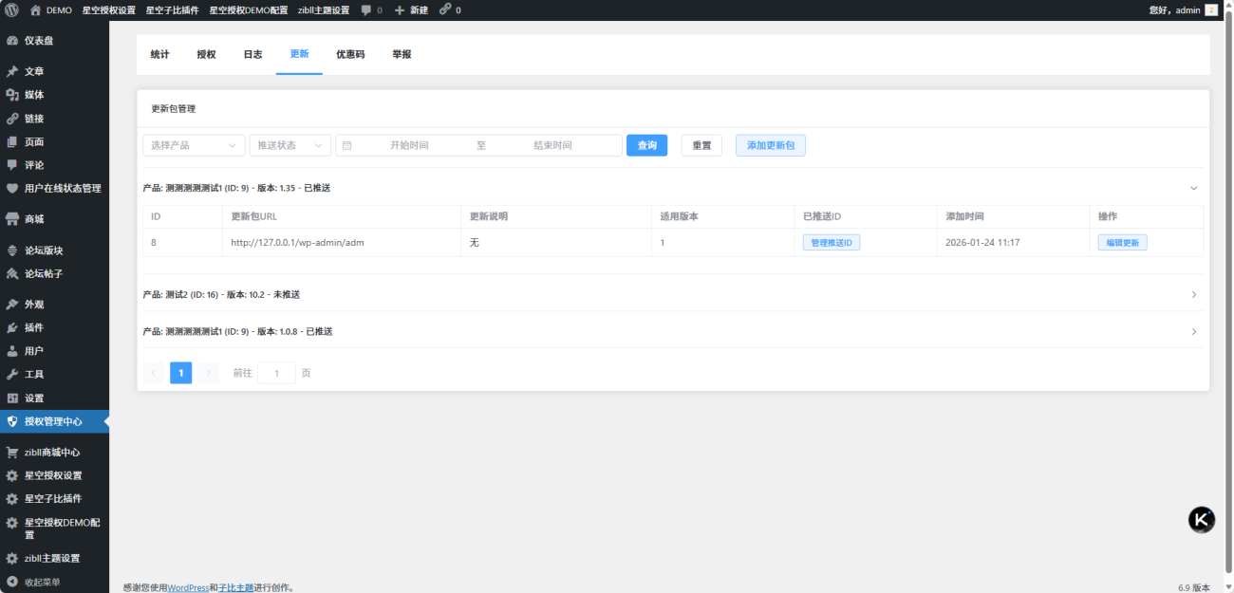Click the 添加更新包 button

(x=770, y=145)
